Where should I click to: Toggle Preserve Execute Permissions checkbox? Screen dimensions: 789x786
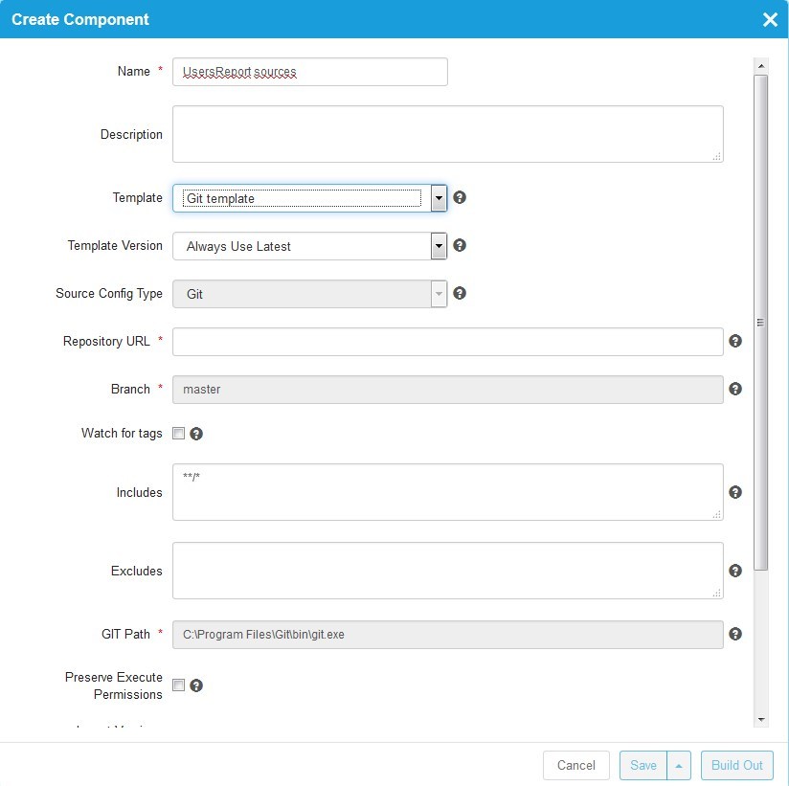[x=178, y=685]
